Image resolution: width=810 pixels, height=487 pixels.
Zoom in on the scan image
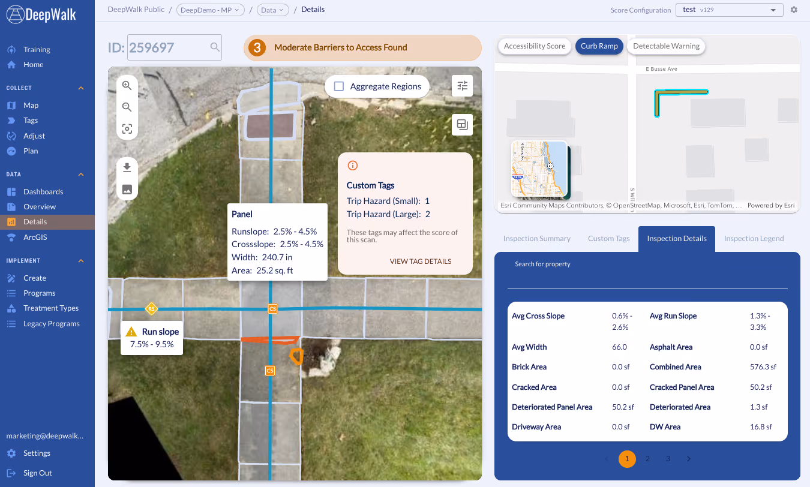(x=127, y=86)
